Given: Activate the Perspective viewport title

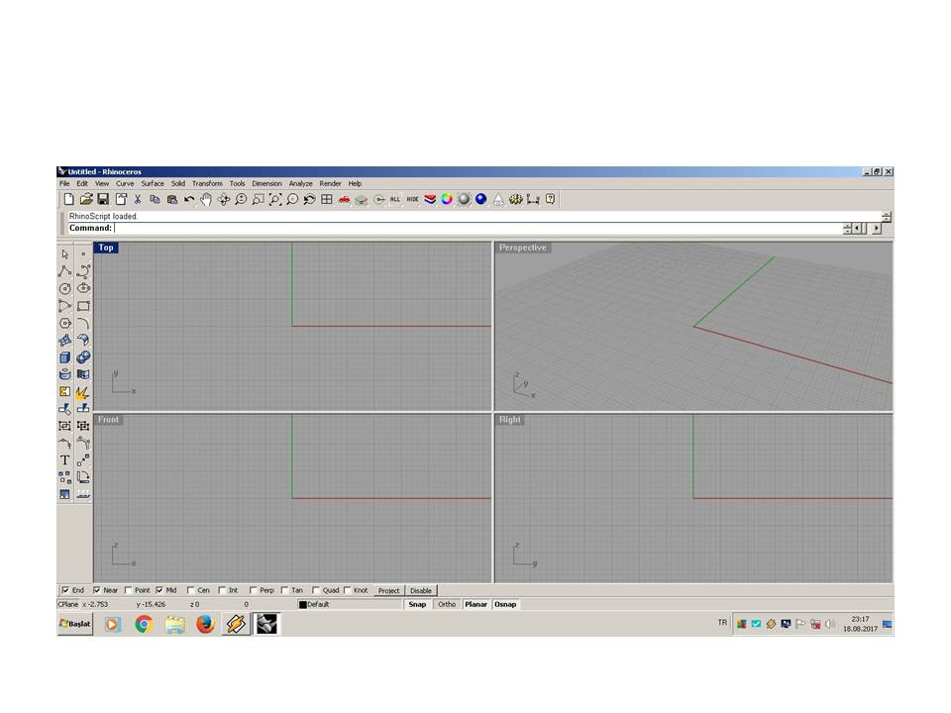Looking at the screenshot, I should pyautogui.click(x=523, y=248).
